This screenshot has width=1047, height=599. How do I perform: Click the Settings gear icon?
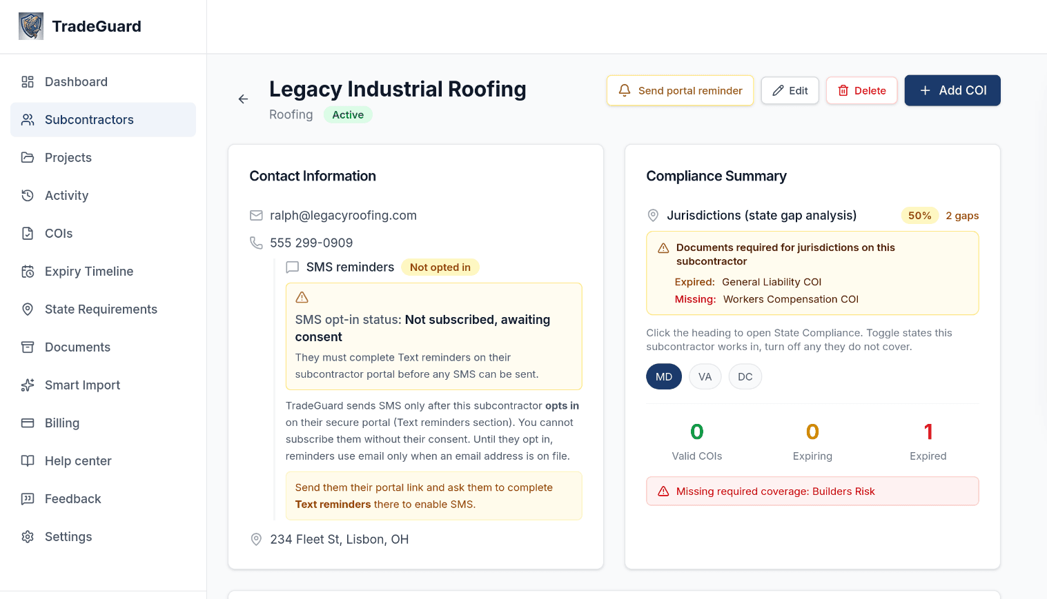click(x=28, y=537)
